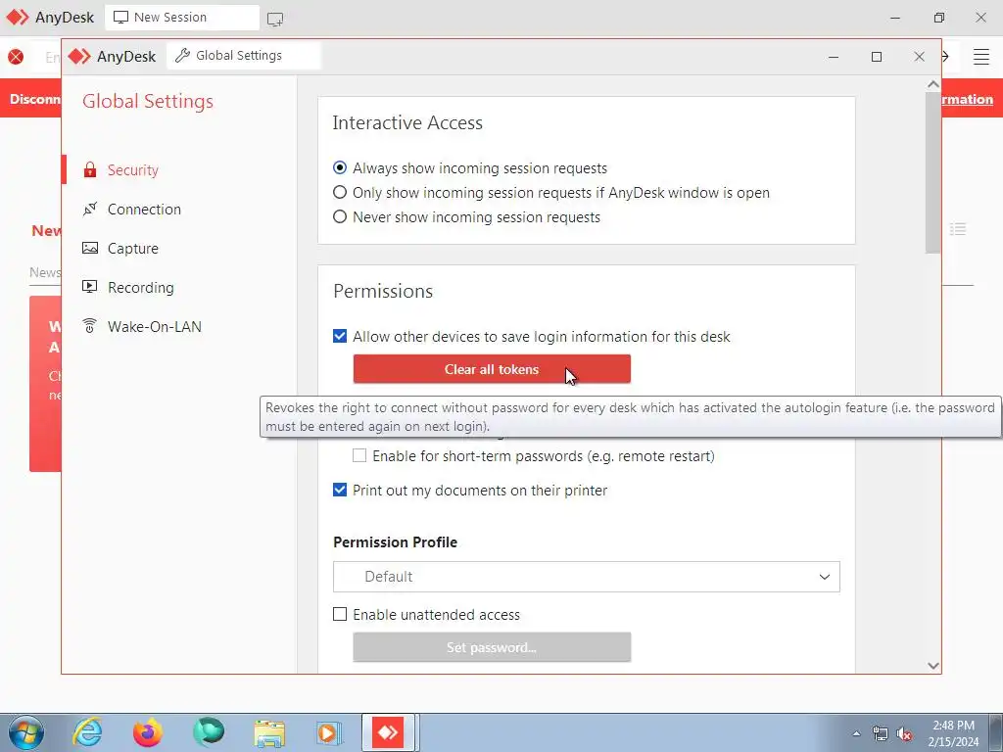Open a new tab in the main AnyDesk window
Screen dimensions: 1003x752
[275, 20]
